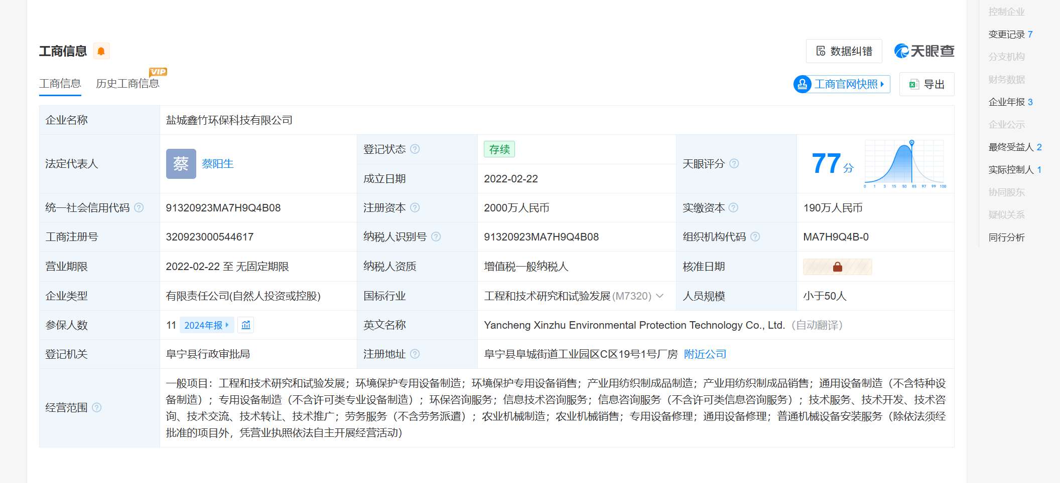1060x483 pixels.
Task: Open 工商官网快照 snapshot link
Action: click(x=842, y=84)
